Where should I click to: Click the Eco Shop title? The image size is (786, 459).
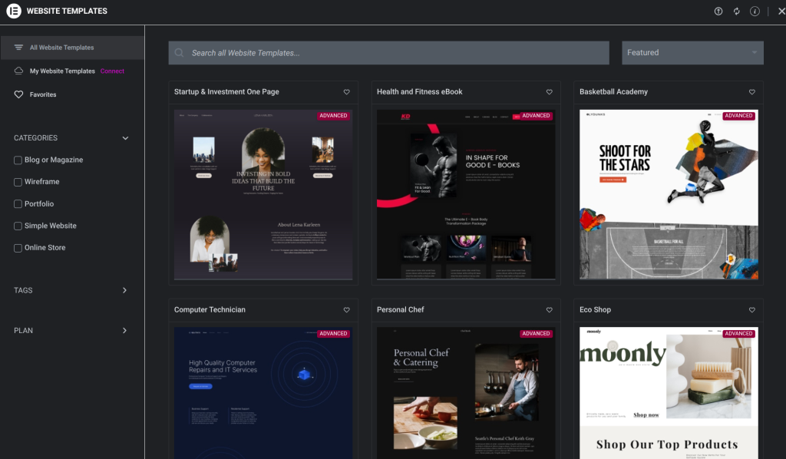point(595,309)
